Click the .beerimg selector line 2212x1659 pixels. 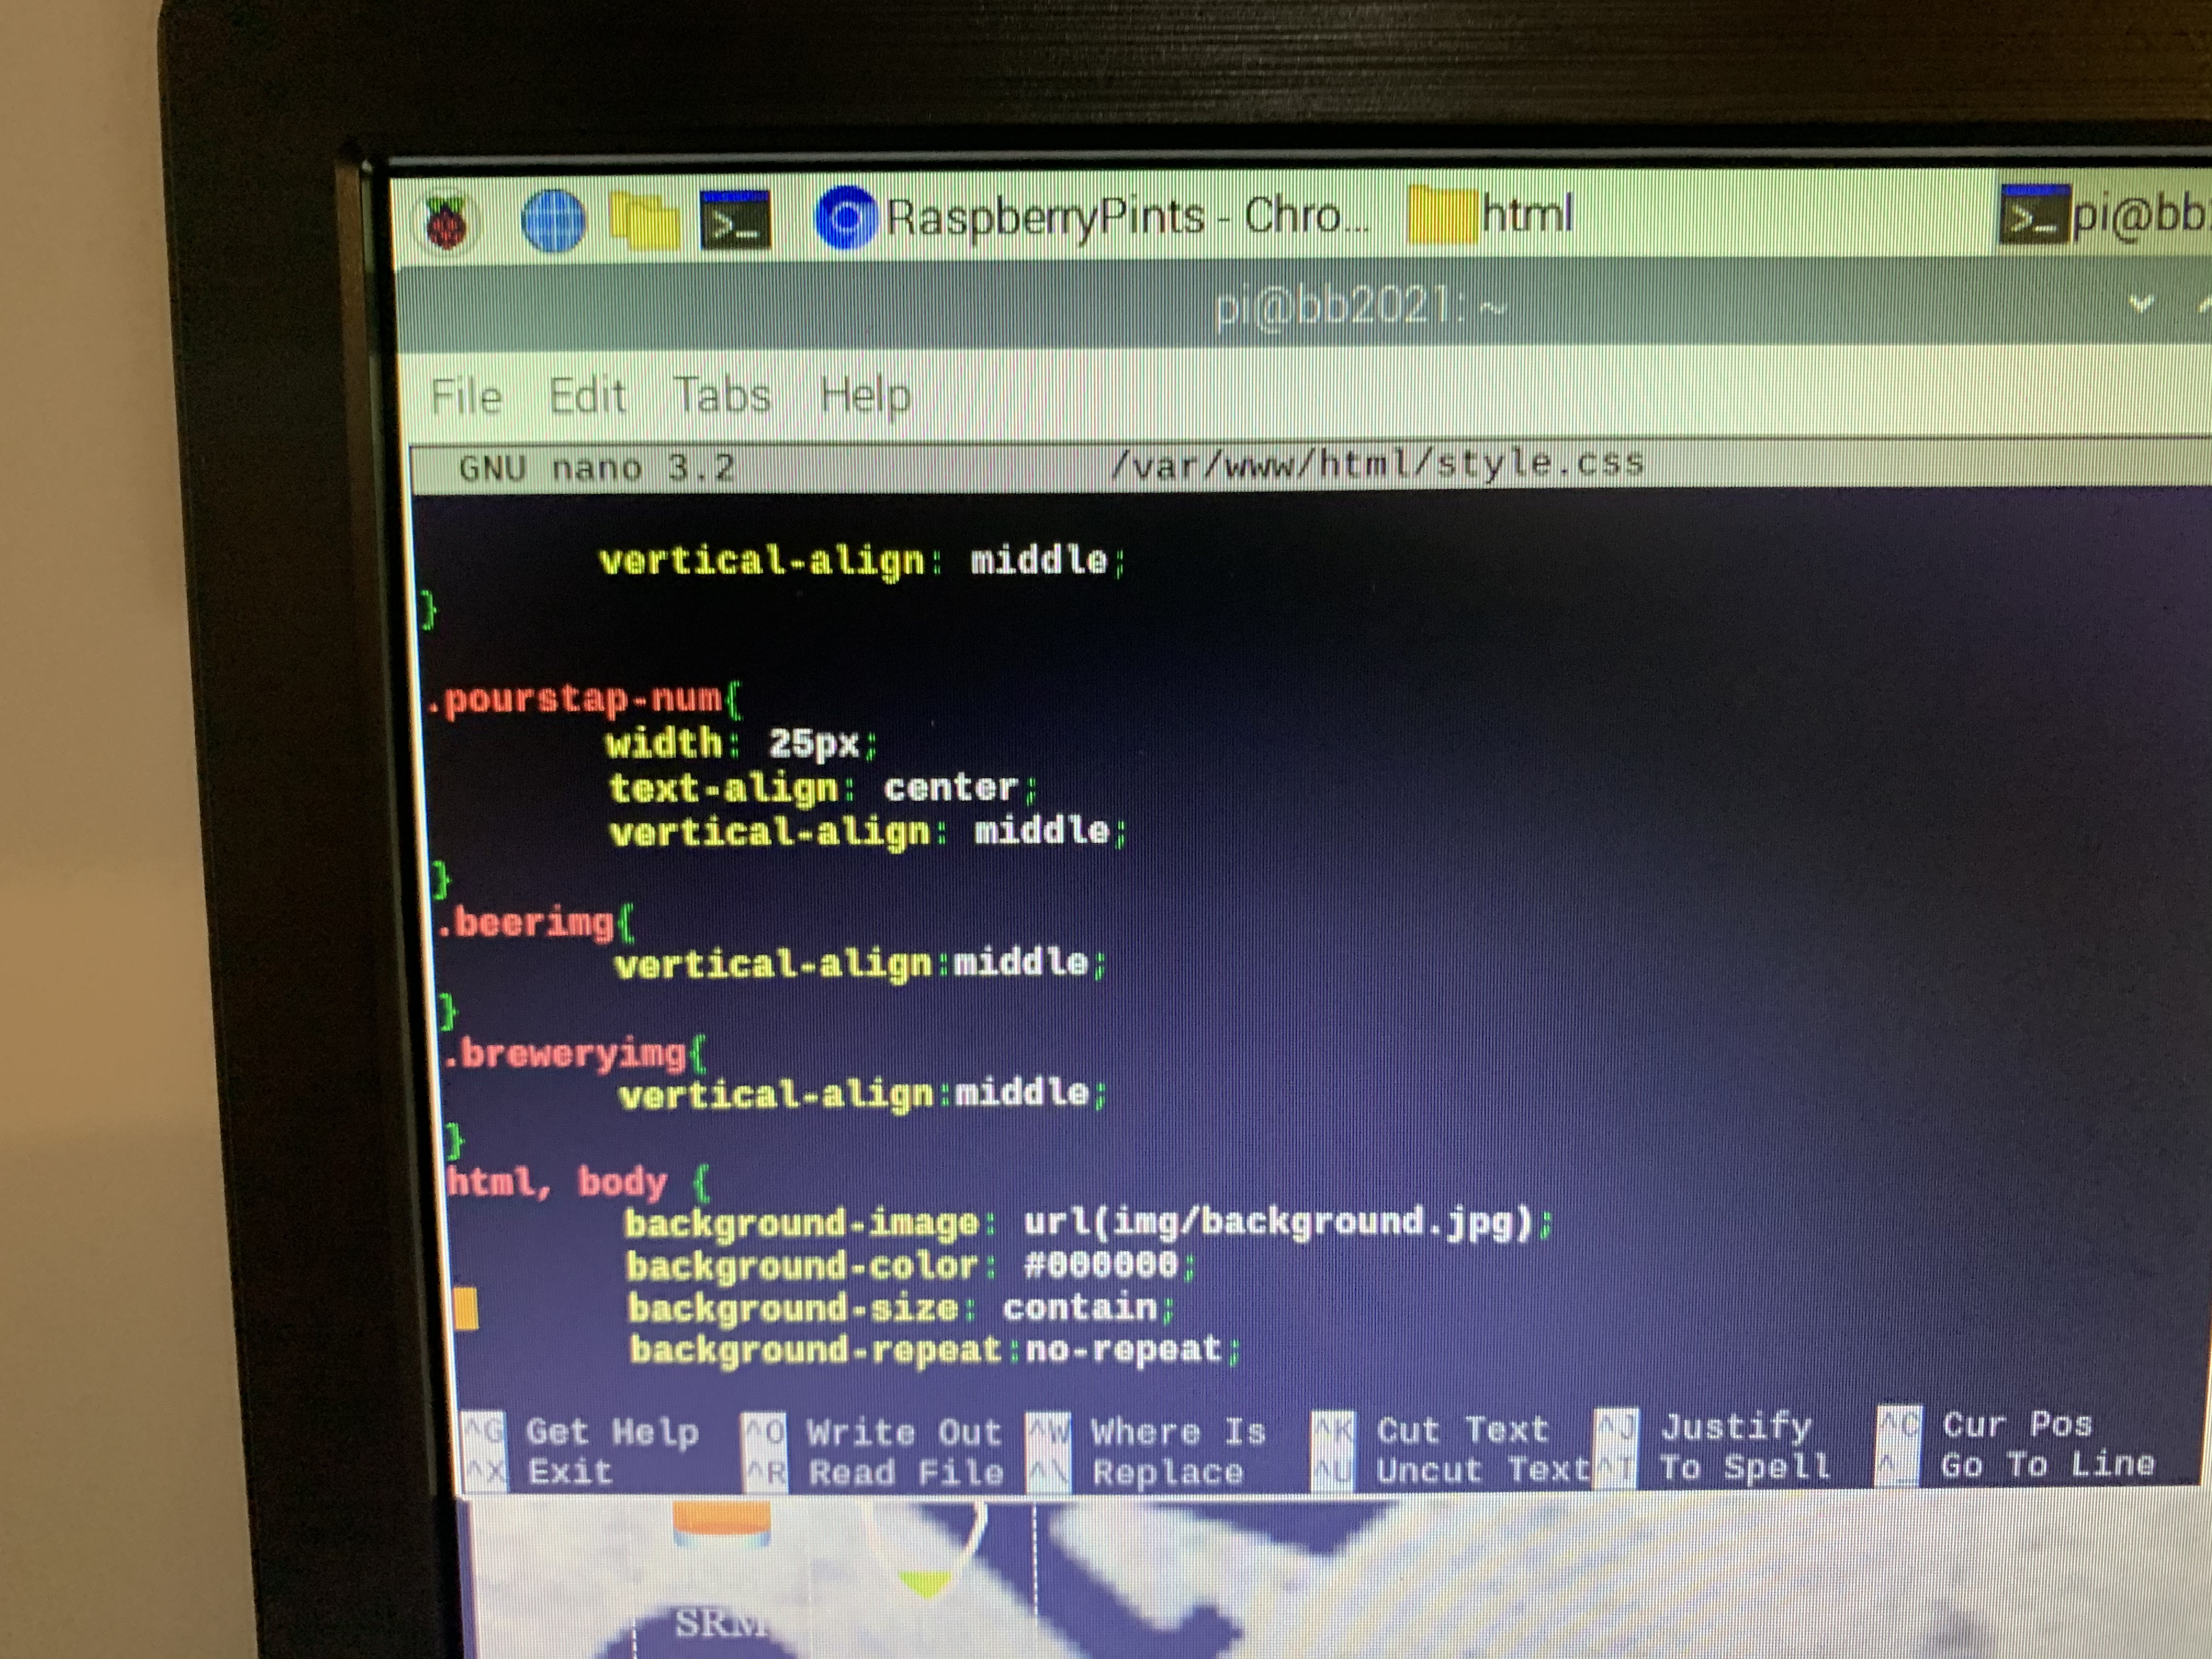[536, 922]
